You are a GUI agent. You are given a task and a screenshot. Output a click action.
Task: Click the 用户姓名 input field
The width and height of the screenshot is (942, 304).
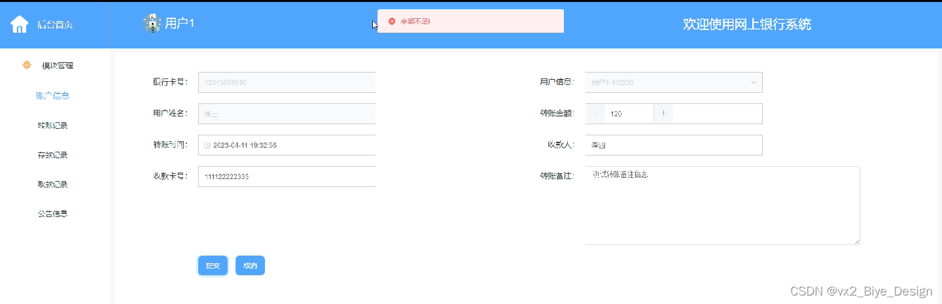tap(287, 114)
